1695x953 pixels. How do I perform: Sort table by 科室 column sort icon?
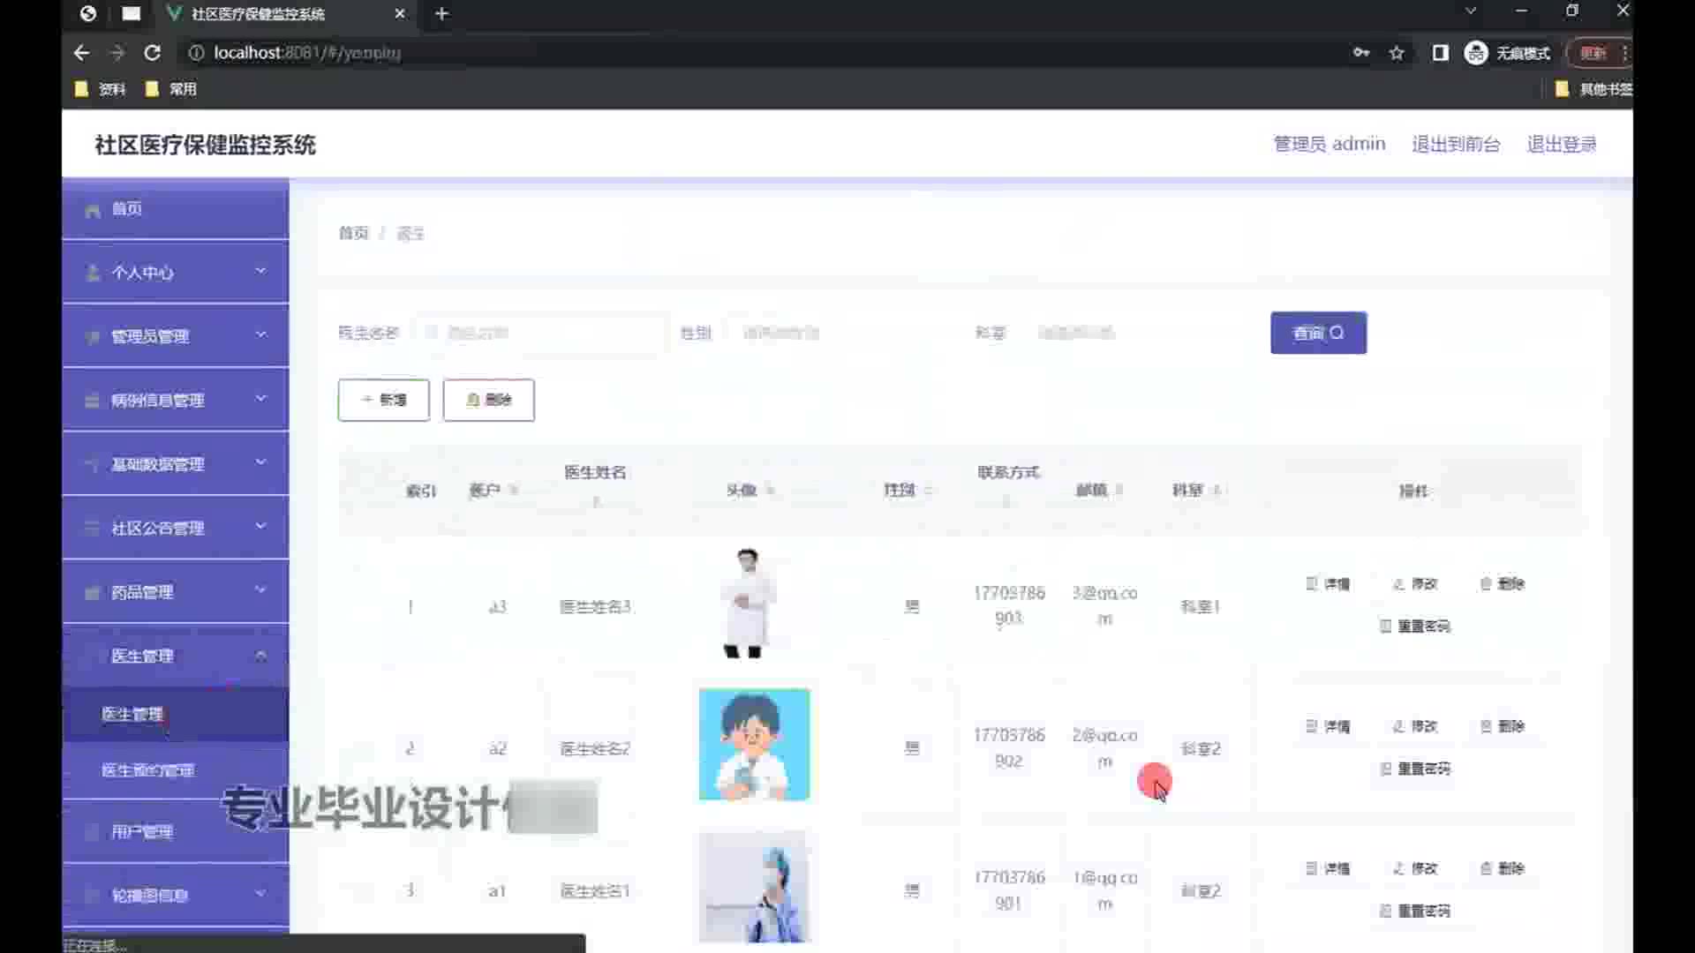tap(1217, 491)
